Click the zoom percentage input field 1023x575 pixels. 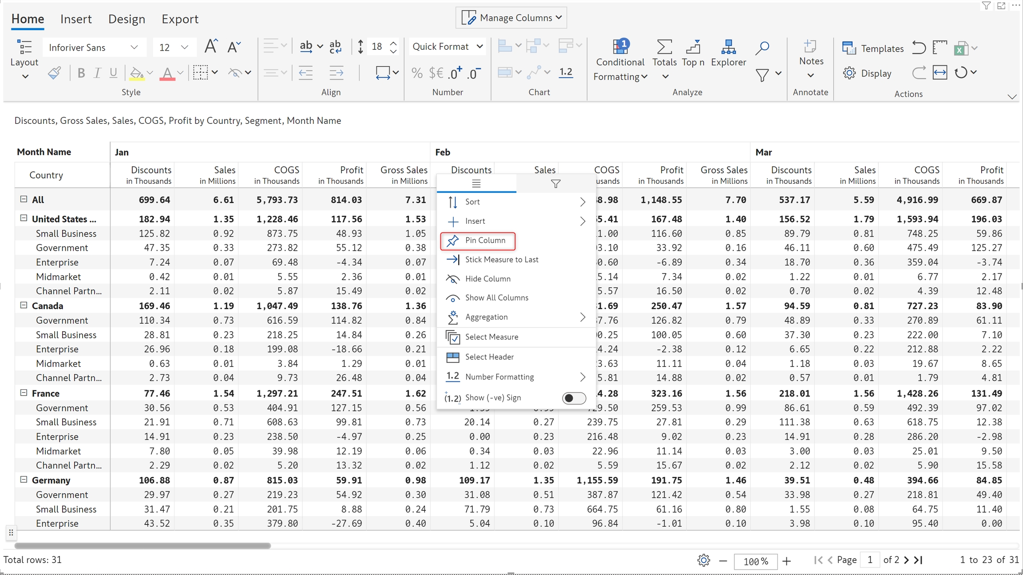755,561
